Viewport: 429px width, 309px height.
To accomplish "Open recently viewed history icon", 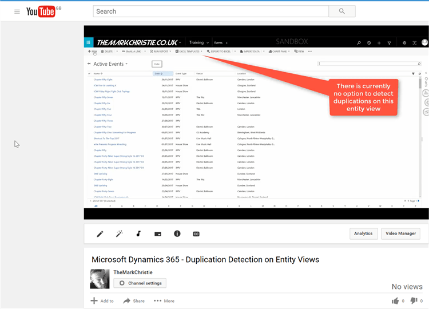I will tap(369, 43).
